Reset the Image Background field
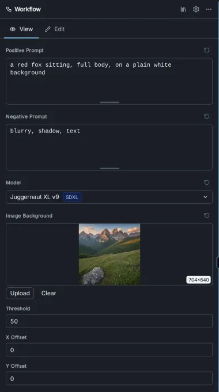This screenshot has height=392, width=219. pyautogui.click(x=206, y=215)
